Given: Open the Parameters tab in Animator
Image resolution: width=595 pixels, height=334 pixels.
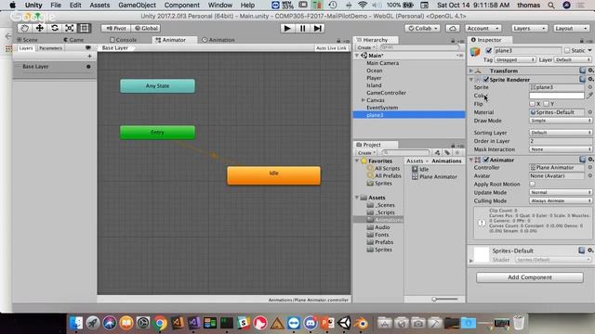Looking at the screenshot, I should (50, 48).
